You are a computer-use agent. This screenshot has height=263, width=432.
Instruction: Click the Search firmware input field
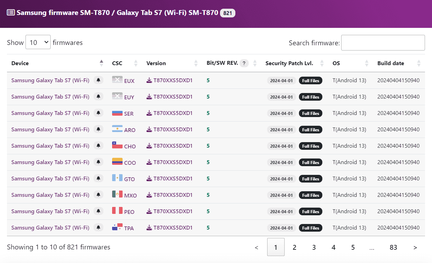pyautogui.click(x=383, y=42)
